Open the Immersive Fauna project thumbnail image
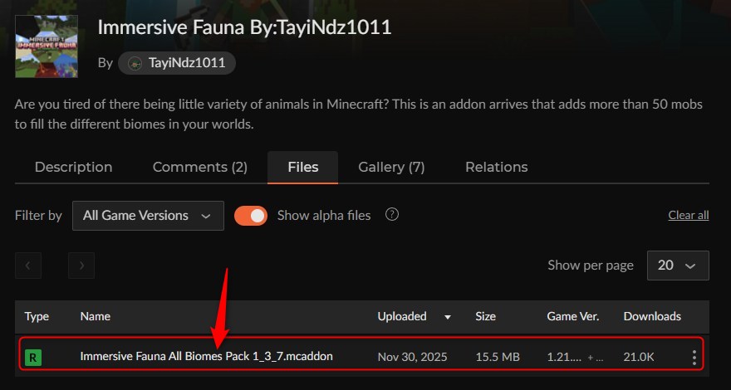Viewport: 731px width, 390px height. [x=47, y=46]
